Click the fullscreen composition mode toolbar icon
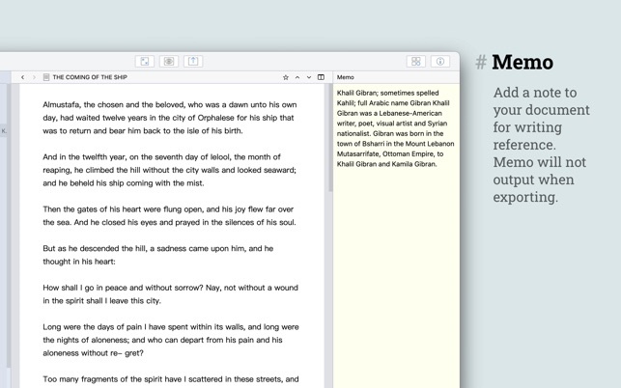This screenshot has height=388, width=621. tap(145, 62)
